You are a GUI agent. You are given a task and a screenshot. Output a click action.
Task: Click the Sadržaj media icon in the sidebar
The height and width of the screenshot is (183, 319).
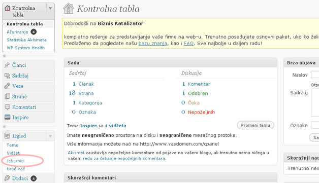click(x=7, y=76)
